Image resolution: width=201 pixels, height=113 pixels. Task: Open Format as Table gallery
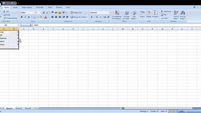point(126,15)
